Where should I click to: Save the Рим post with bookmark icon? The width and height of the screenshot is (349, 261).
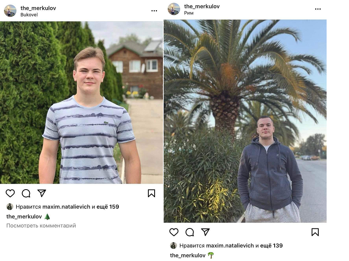point(315,232)
